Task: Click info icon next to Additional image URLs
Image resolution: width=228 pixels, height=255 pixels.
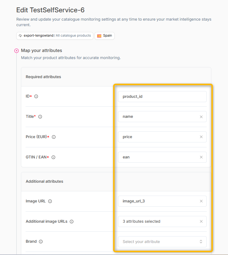Action: click(x=72, y=222)
